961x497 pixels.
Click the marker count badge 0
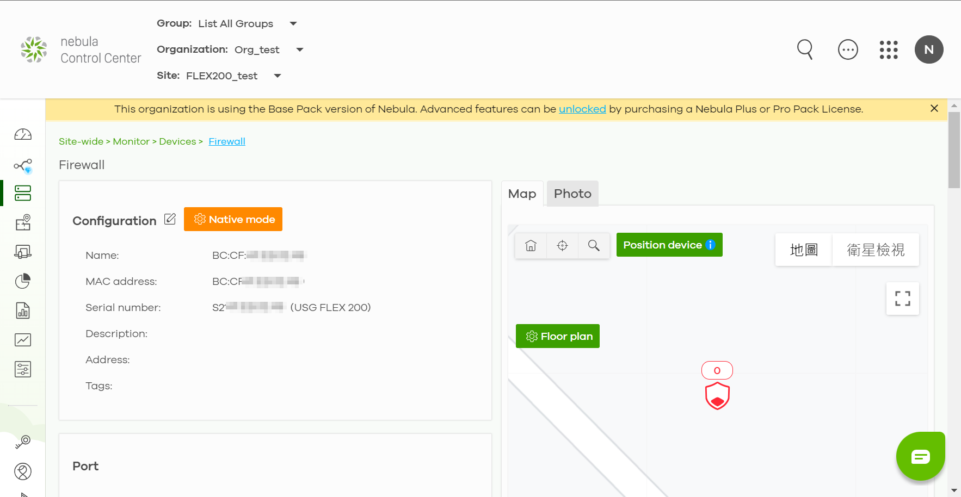point(717,370)
